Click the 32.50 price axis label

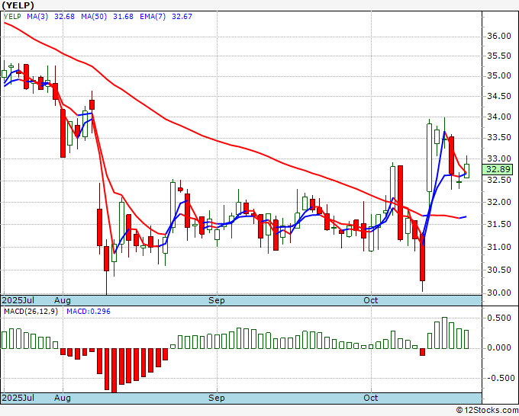[499, 180]
